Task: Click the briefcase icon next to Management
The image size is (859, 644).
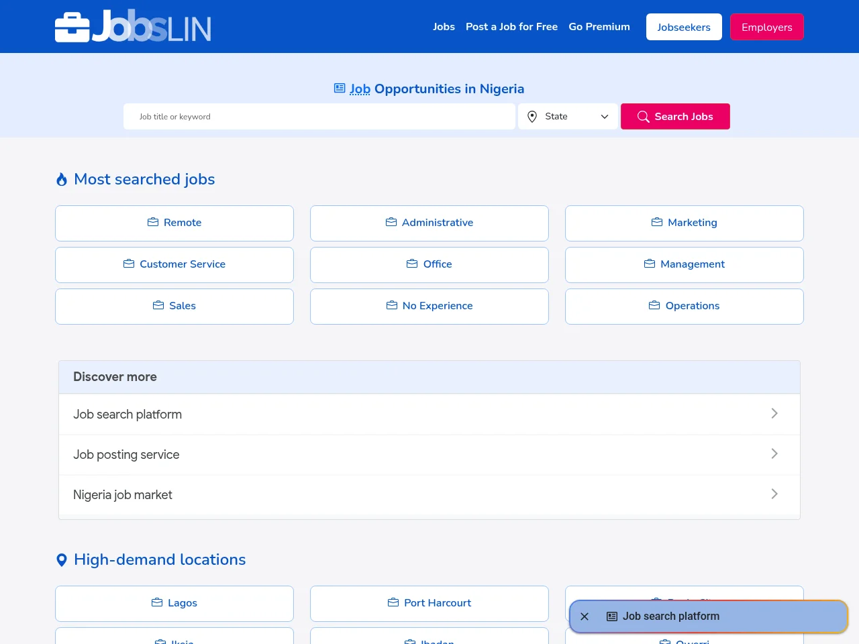Action: 650,264
